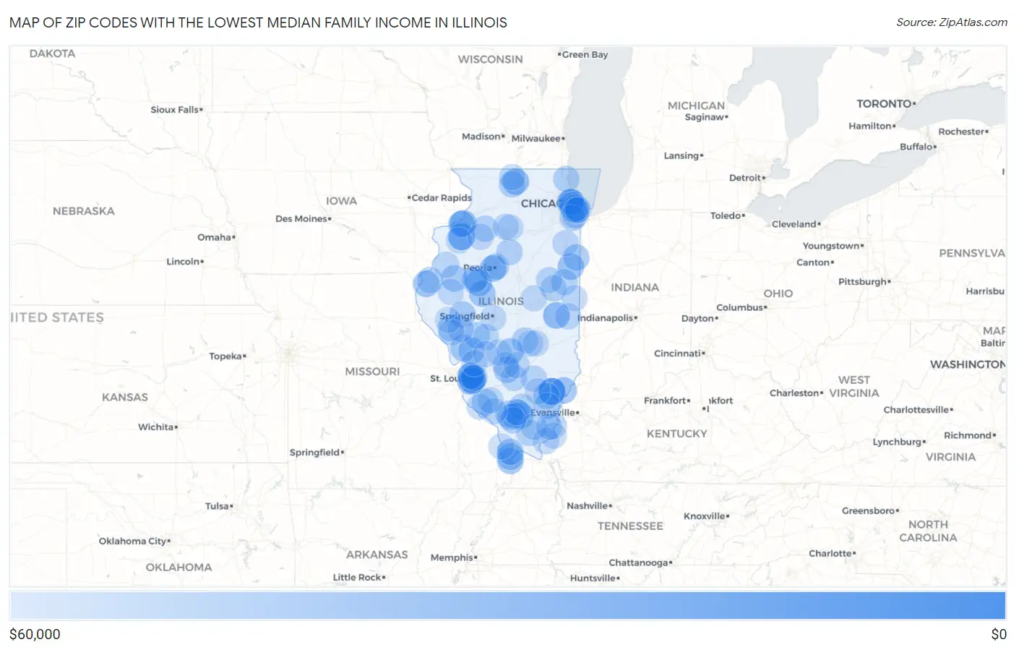Click the Nashville city label
Image resolution: width=1016 pixels, height=650 pixels.
coord(589,505)
